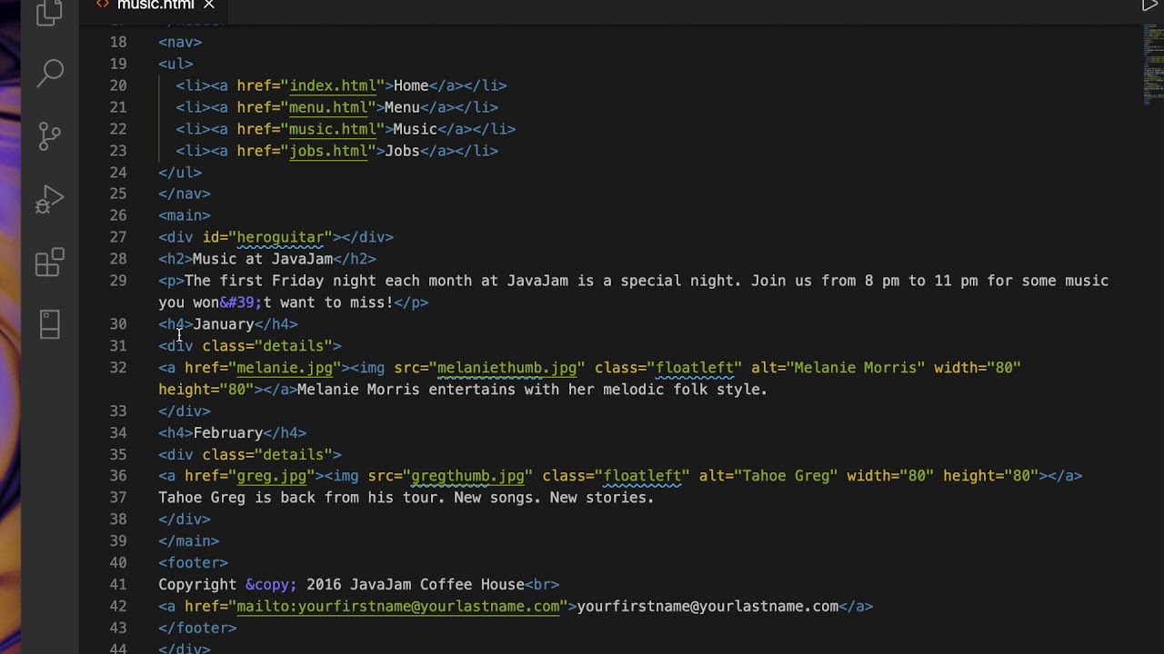Click the closing nav tag on line 25
The width and height of the screenshot is (1164, 654).
tap(185, 193)
